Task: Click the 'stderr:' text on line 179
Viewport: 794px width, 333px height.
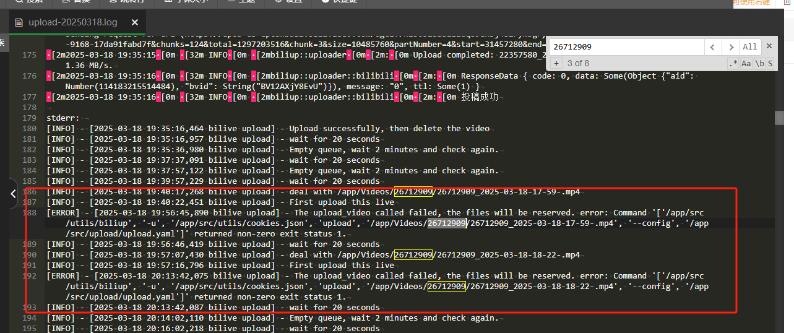Action: [63, 118]
